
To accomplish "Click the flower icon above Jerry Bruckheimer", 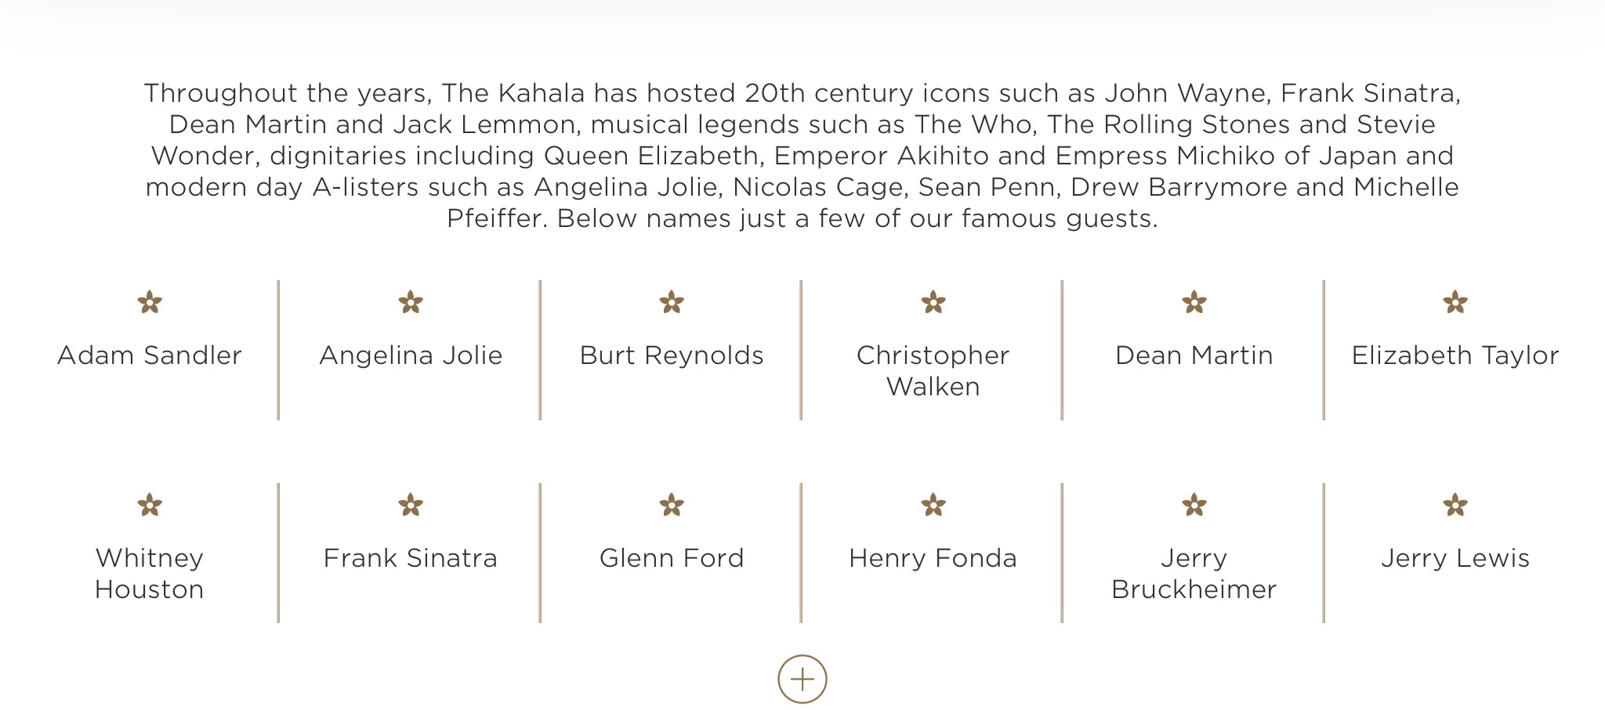I will pyautogui.click(x=1194, y=505).
